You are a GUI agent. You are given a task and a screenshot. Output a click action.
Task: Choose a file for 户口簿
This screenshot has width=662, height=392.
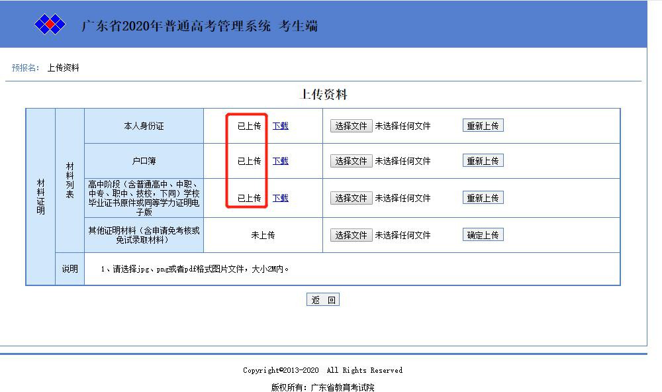[351, 161]
